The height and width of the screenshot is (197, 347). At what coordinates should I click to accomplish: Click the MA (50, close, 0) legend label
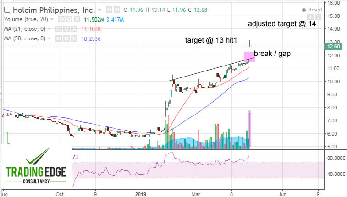coord(25,38)
